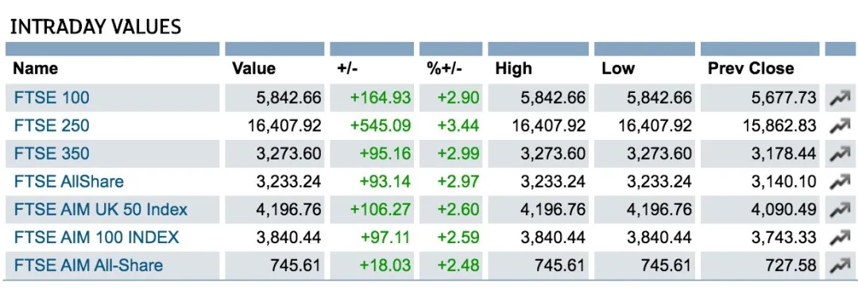
Task: Open the FTSE 250 index link
Action: (x=52, y=126)
